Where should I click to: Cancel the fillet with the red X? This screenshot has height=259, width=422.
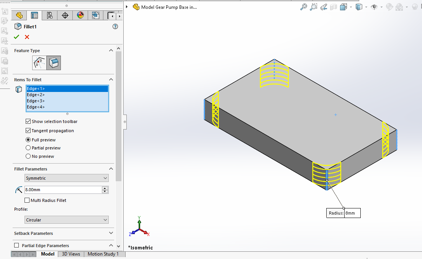tap(27, 37)
